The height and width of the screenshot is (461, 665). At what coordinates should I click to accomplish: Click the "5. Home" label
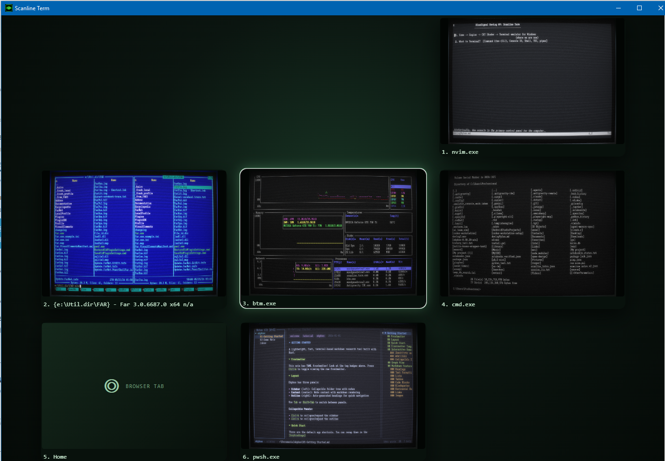(55, 457)
